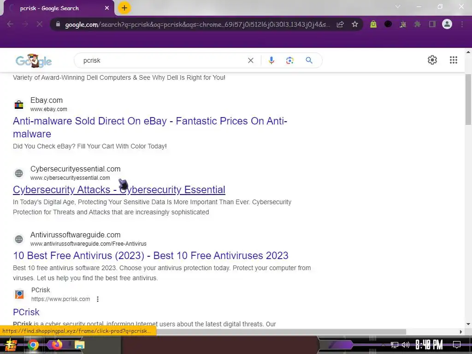Open tab search chevron dropdown

pyautogui.click(x=398, y=6)
